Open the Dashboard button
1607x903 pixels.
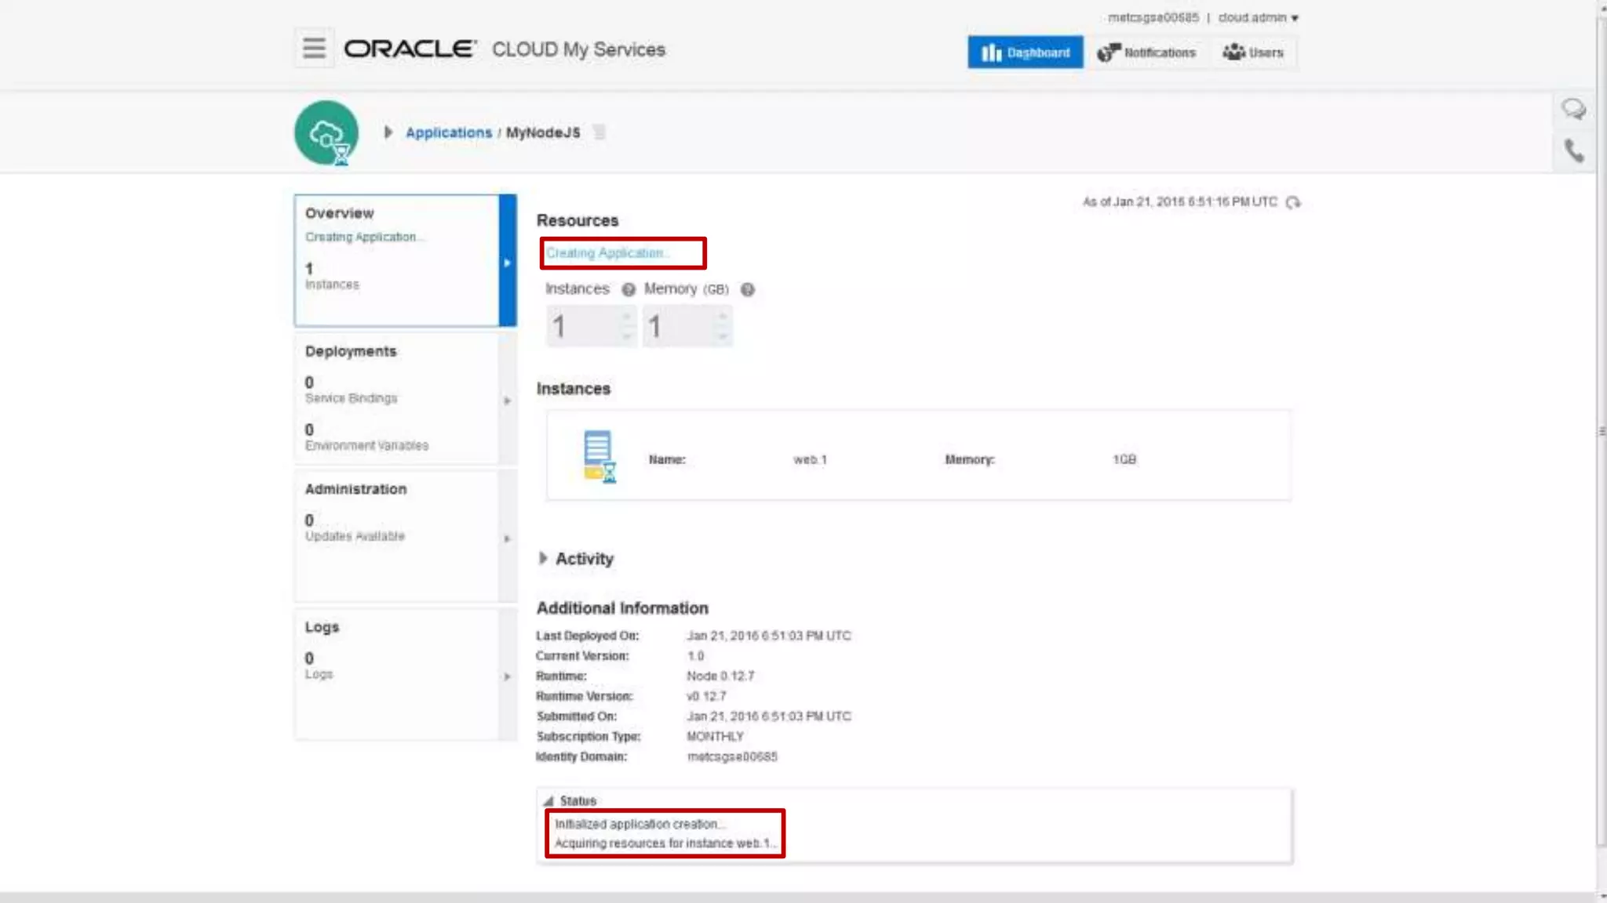coord(1025,52)
